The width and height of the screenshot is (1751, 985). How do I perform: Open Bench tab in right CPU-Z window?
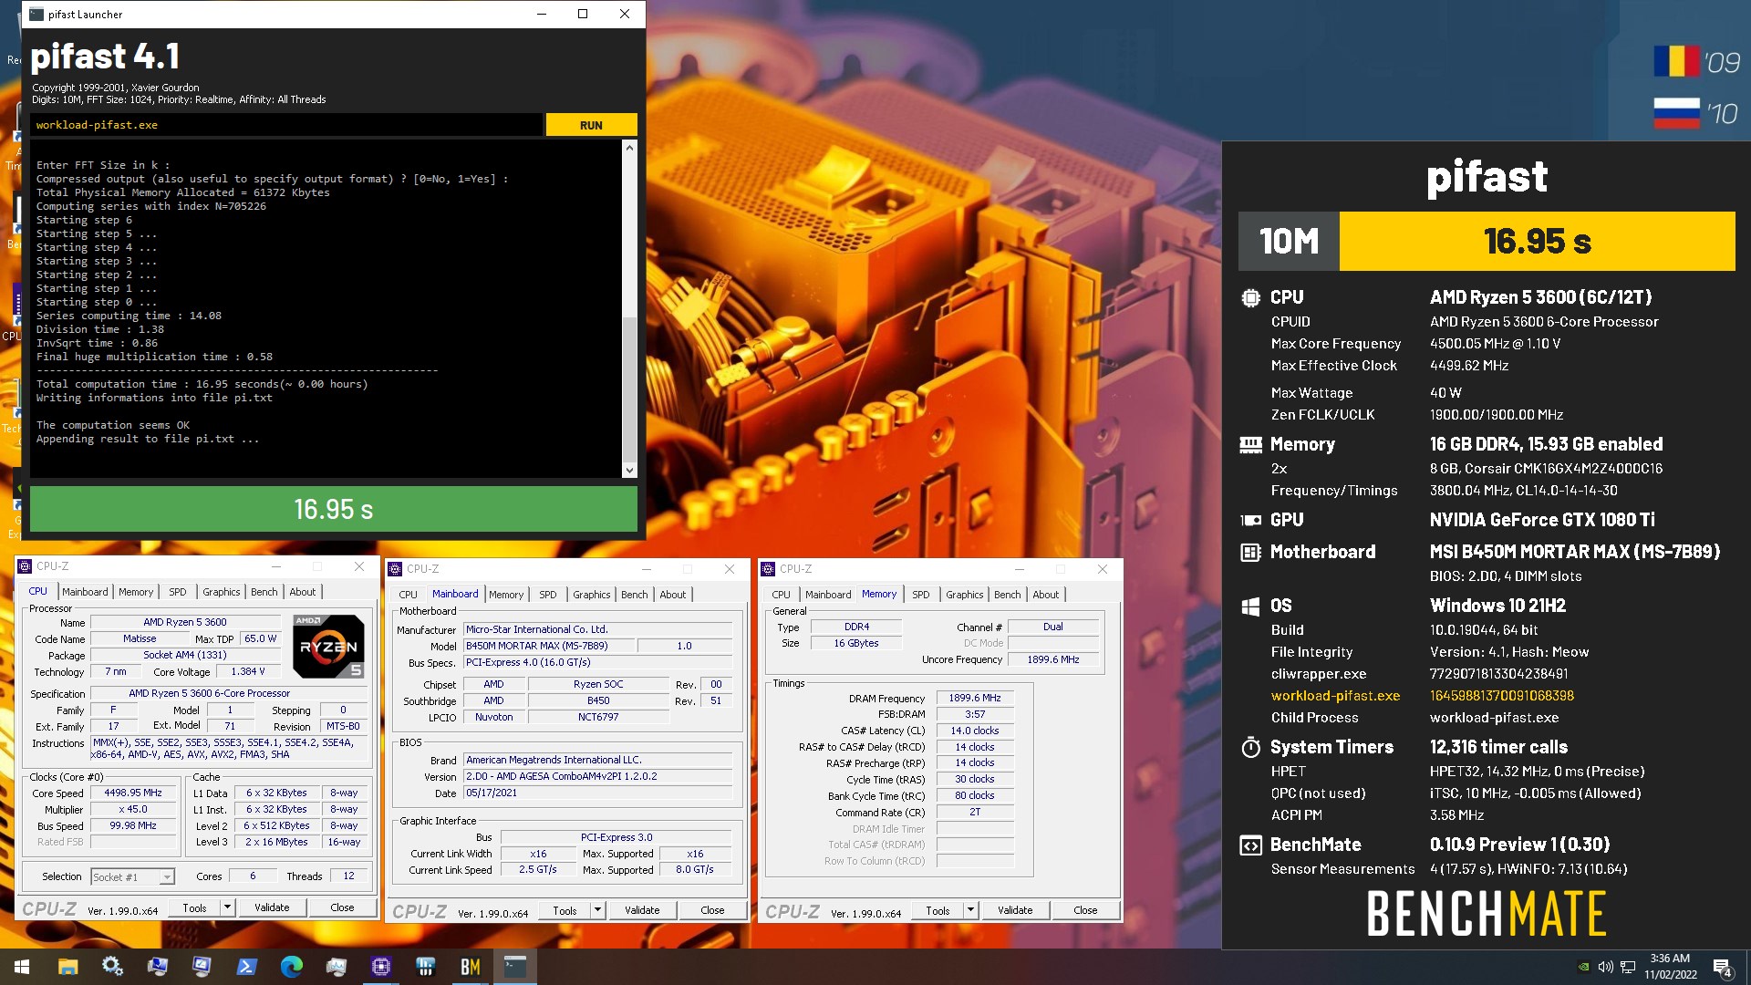(1007, 595)
